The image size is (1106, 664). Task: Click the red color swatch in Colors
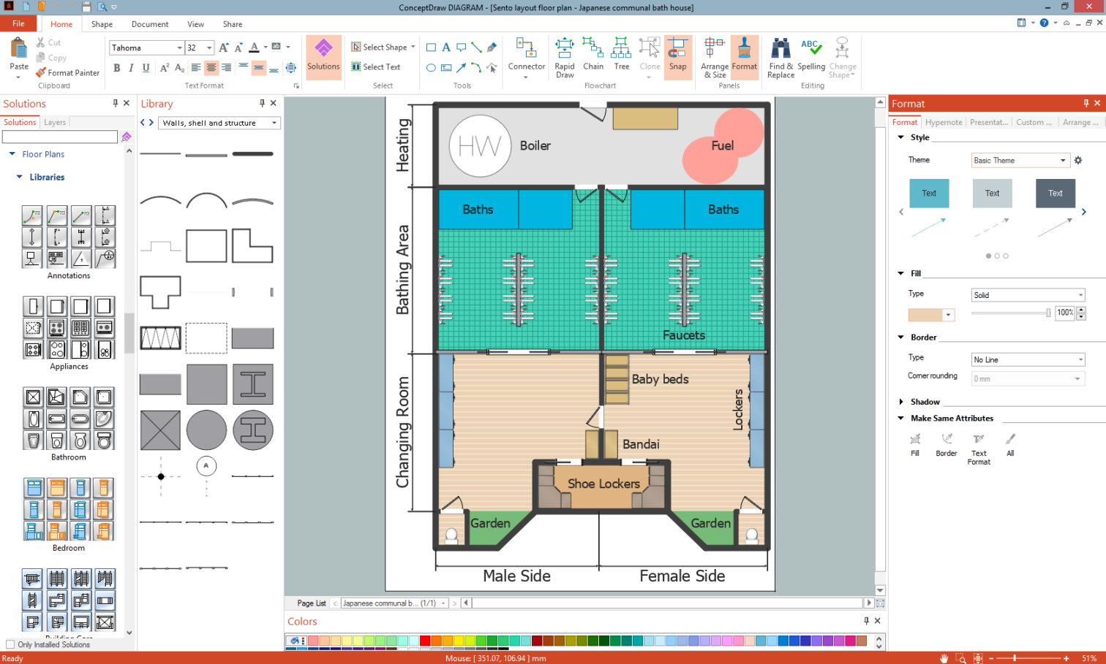point(425,641)
